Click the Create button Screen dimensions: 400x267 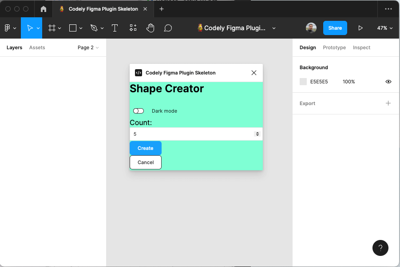point(146,148)
